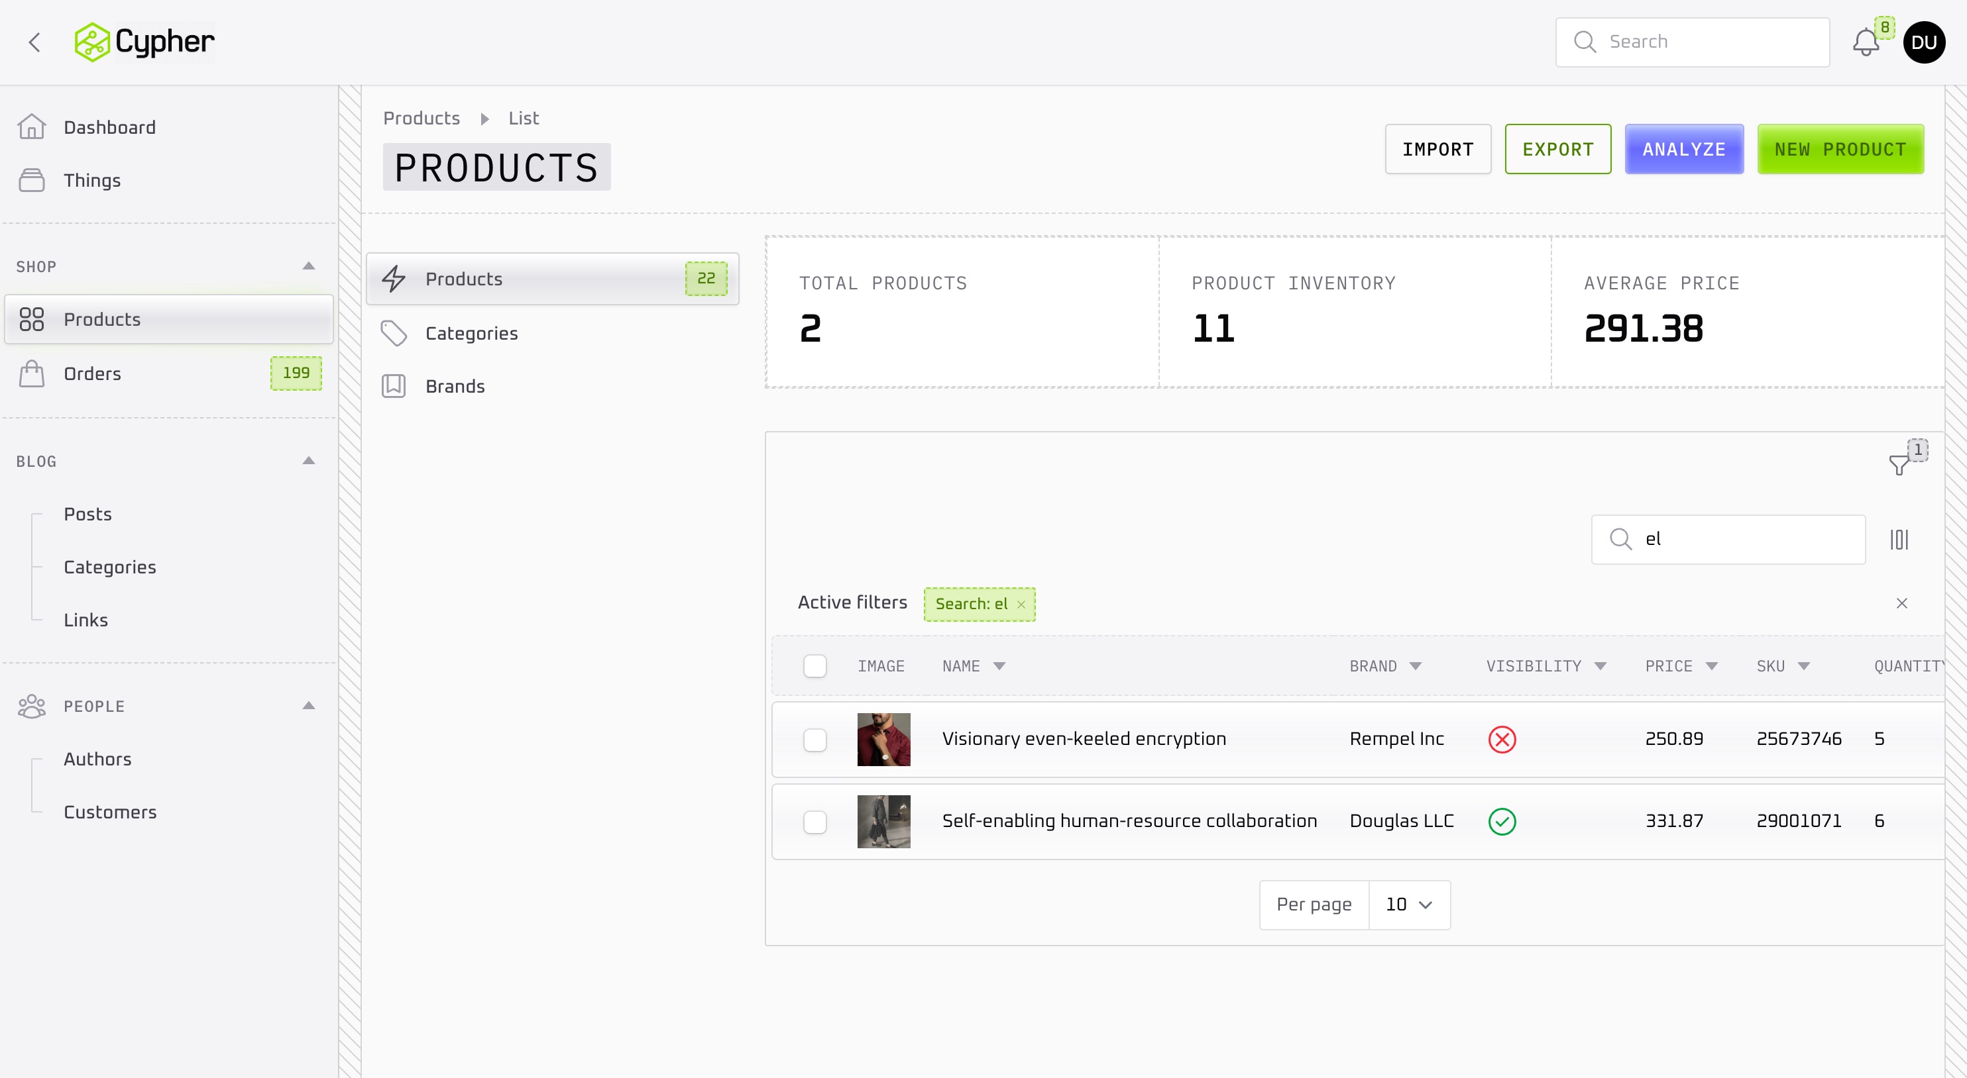Collapse the SHOP section
Viewport: 1967px width, 1078px height.
pyautogui.click(x=308, y=266)
